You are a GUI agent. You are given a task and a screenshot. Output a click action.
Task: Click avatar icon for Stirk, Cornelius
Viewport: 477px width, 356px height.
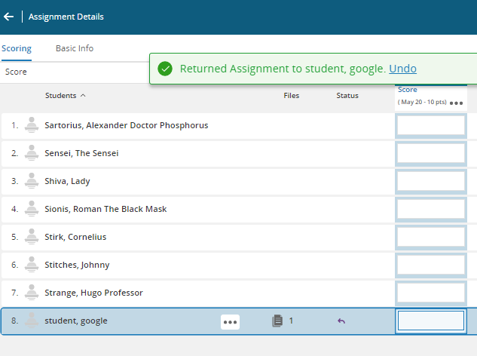(x=32, y=237)
